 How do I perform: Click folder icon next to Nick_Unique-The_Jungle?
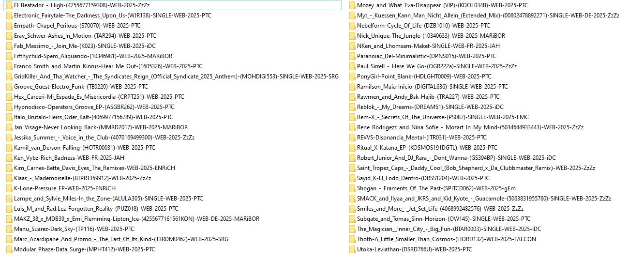pyautogui.click(x=352, y=36)
